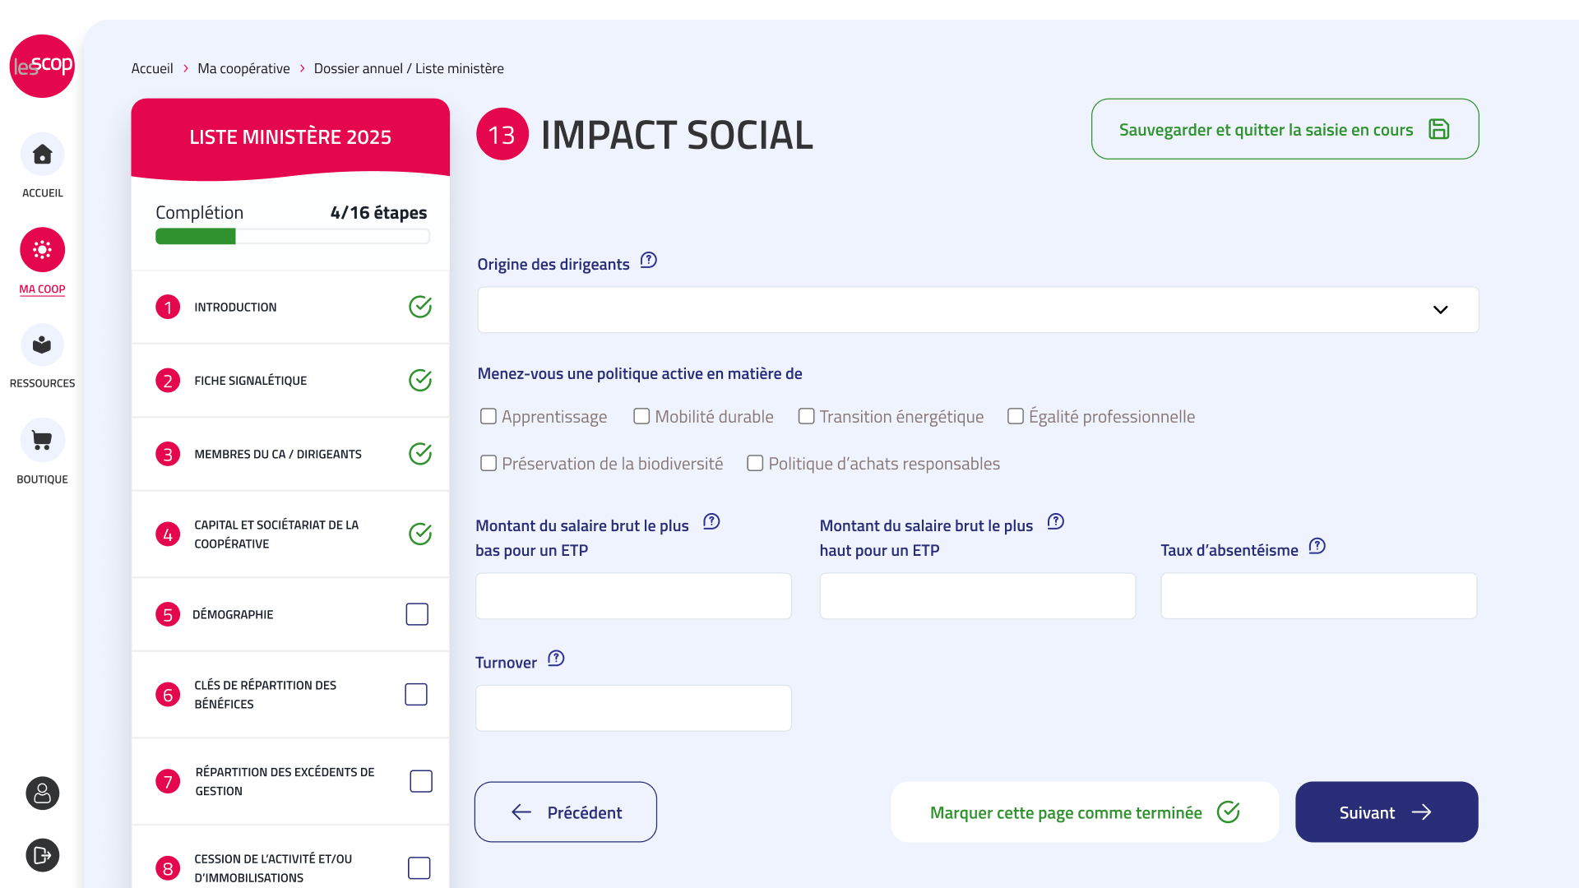The image size is (1579, 888).
Task: Open the Boutique shopping cart icon
Action: [42, 441]
